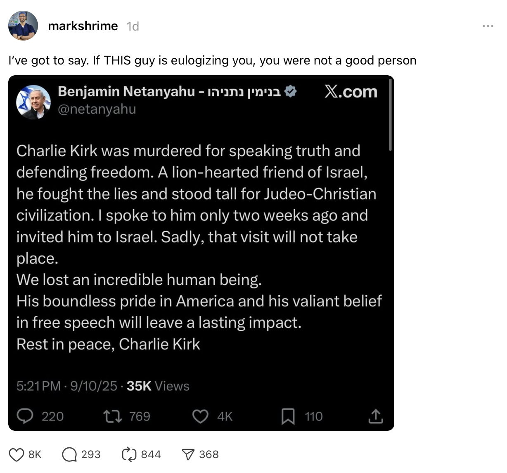Image resolution: width=507 pixels, height=473 pixels.
Task: Open replies with the comment bubble icon
Action: (69, 454)
